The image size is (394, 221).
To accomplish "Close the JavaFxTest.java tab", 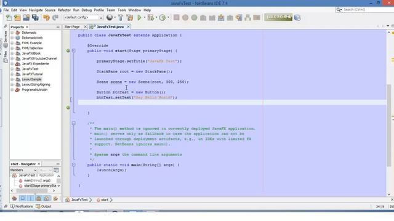I will click(129, 26).
